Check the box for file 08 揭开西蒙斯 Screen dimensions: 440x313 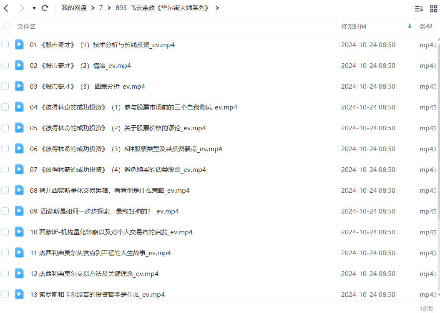pos(5,190)
